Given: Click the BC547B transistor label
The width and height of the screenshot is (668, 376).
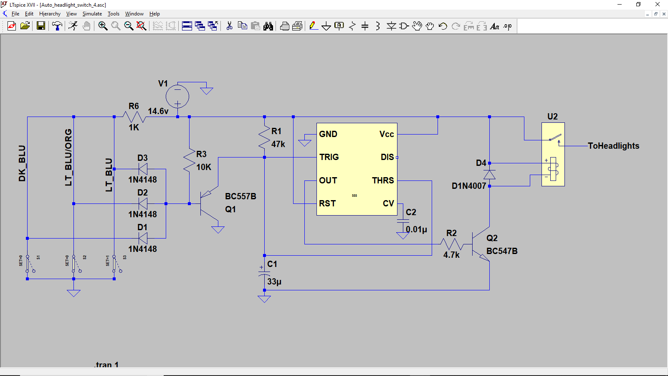Looking at the screenshot, I should click(502, 251).
